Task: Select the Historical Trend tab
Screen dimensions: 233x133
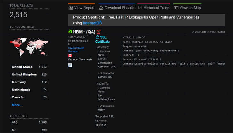Action: (154, 8)
